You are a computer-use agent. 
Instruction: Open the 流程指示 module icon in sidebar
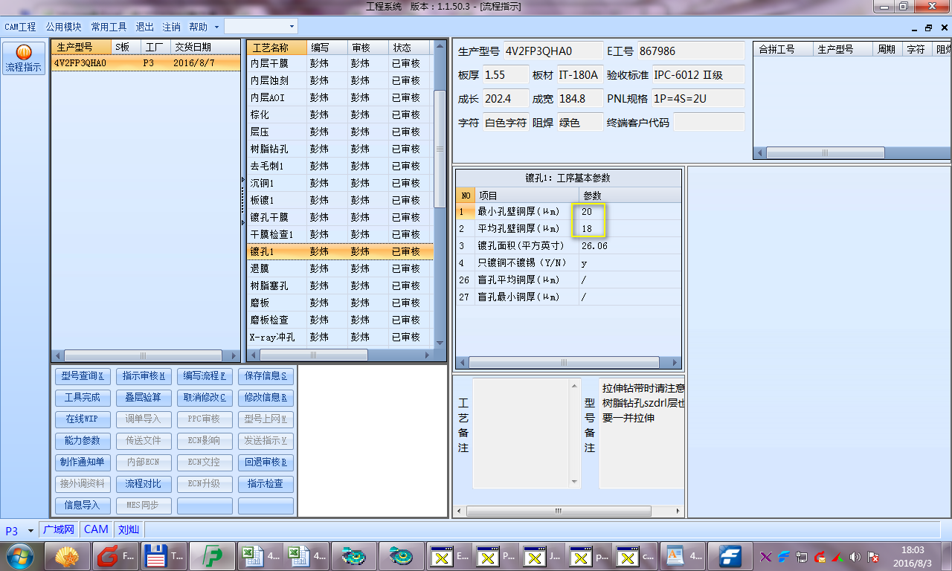point(23,58)
